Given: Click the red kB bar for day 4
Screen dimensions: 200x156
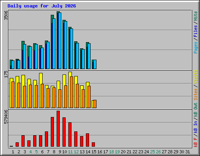Looking at the screenshot, I should (29, 144).
